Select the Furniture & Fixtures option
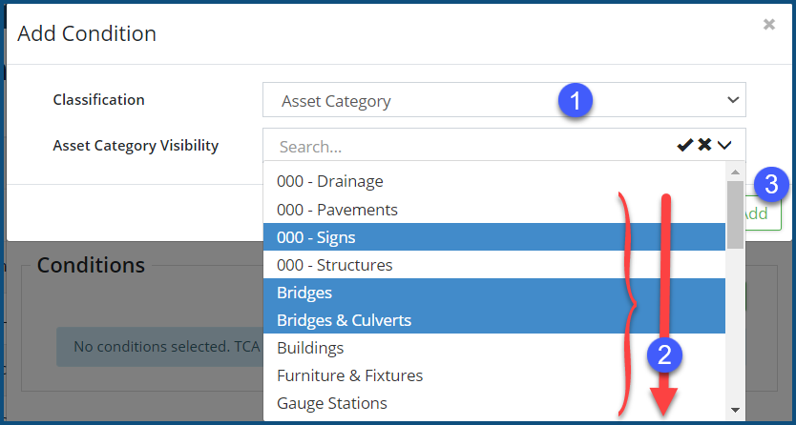The image size is (796, 425). coord(349,375)
